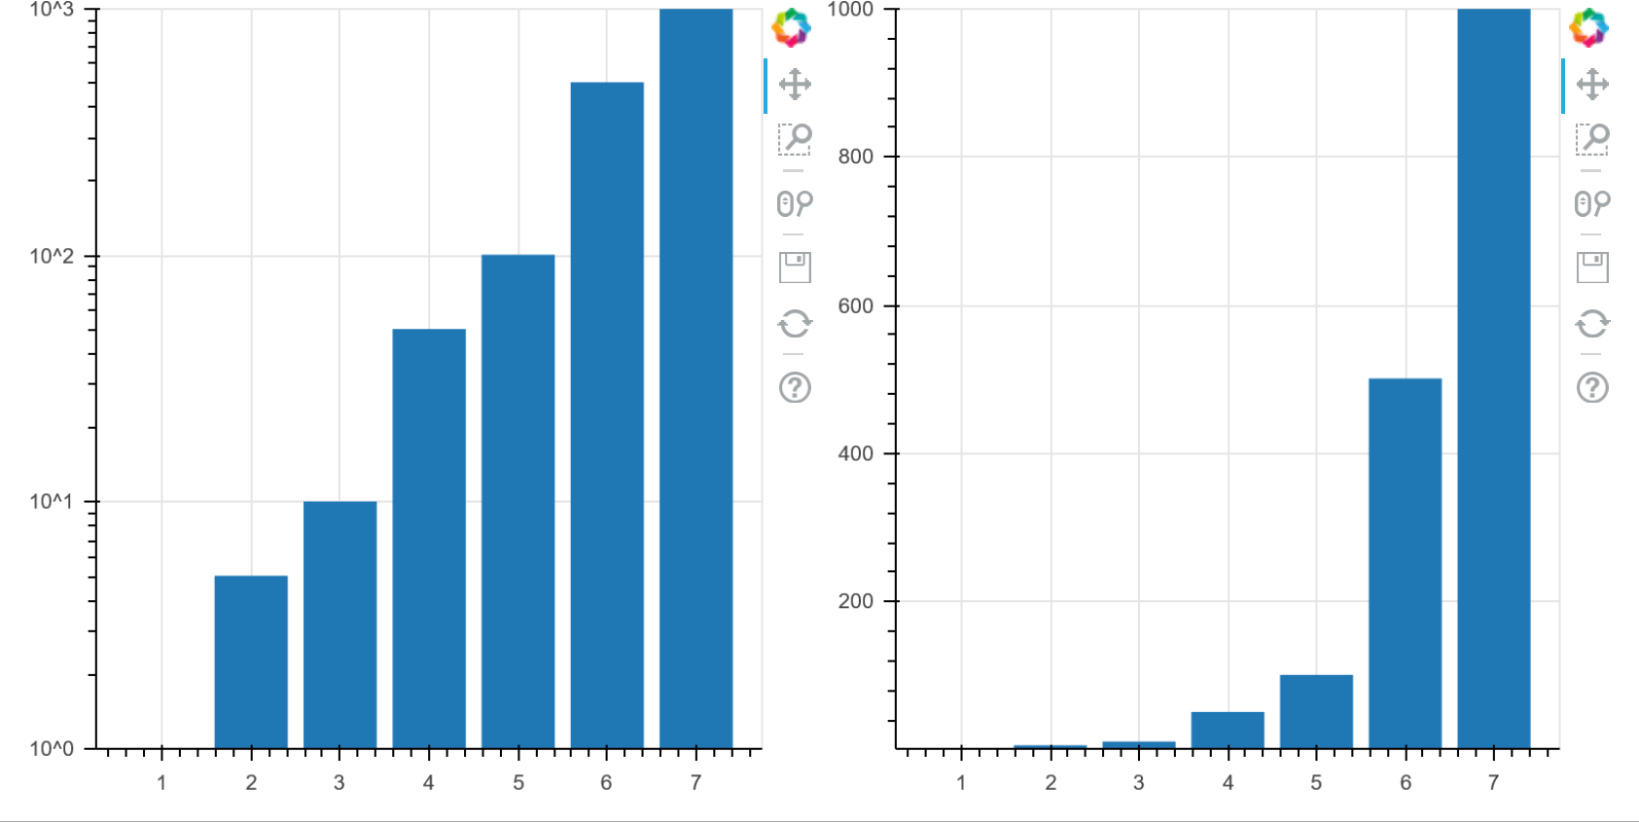Click the 10^0 y-axis label
Screen dimensions: 1639x822
coord(52,748)
